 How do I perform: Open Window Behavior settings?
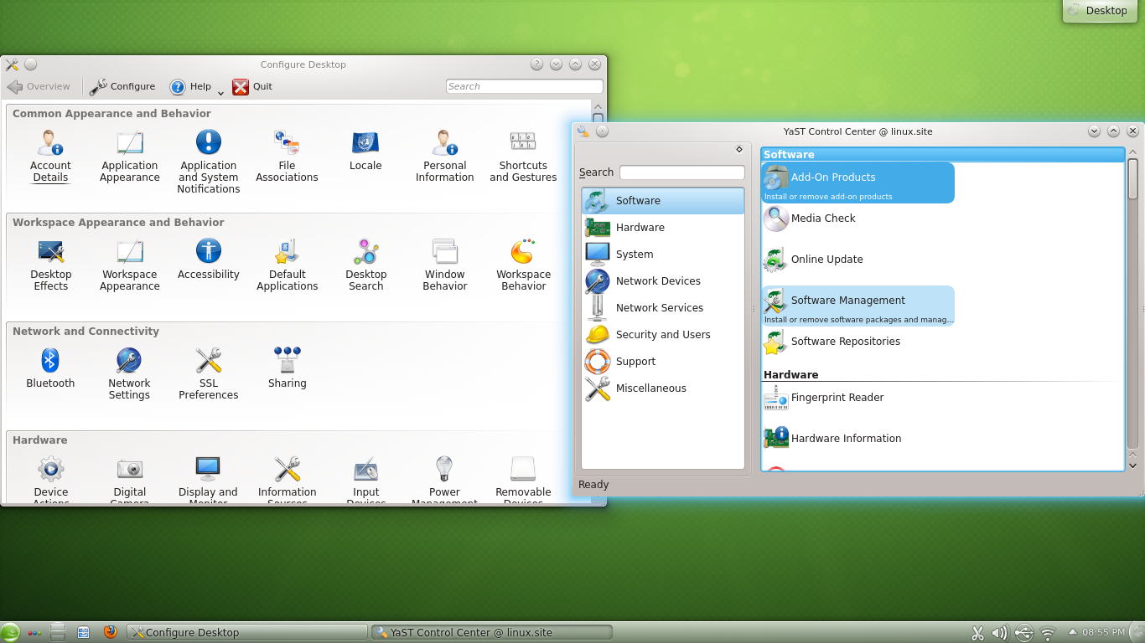444,265
